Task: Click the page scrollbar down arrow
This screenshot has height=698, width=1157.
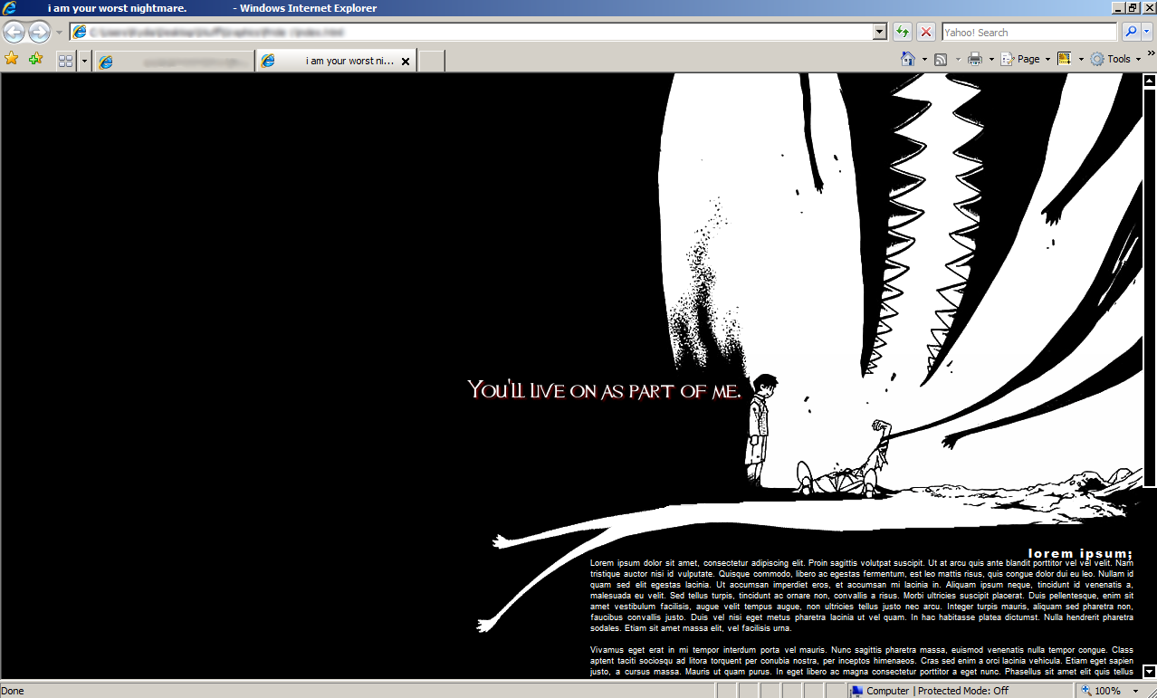Action: coord(1150,672)
